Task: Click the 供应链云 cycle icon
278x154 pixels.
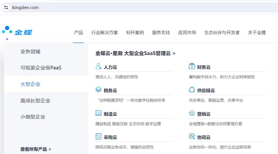Action: [x=192, y=90]
